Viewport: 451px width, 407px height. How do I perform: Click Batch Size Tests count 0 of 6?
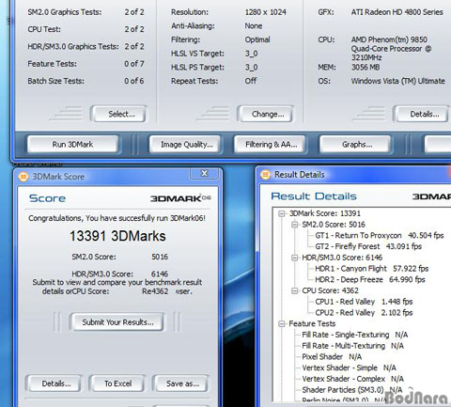pos(134,81)
